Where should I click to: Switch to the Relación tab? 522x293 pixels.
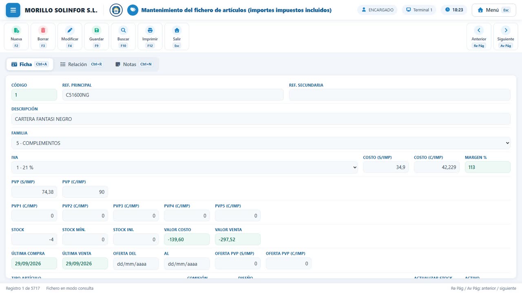click(x=81, y=64)
